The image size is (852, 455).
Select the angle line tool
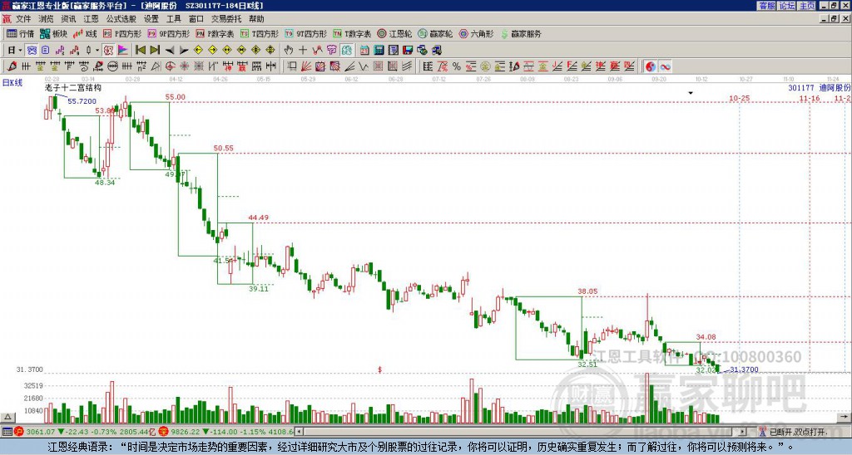pyautogui.click(x=349, y=66)
